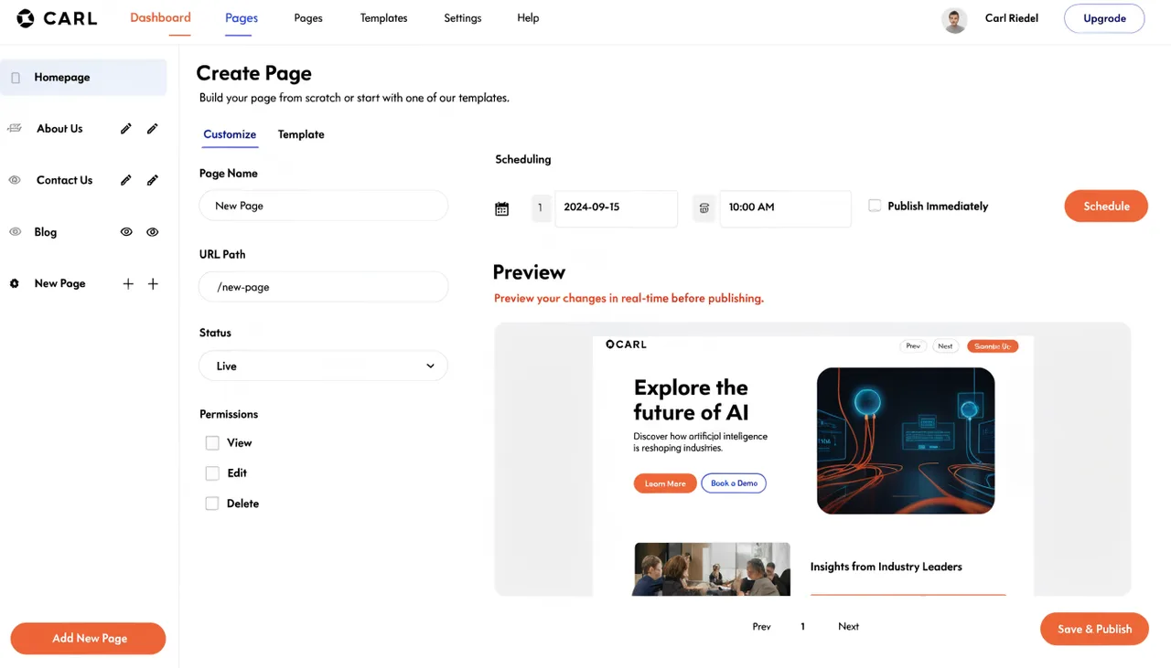Select the plain black Pages nav item
The width and height of the screenshot is (1171, 668).
point(308,17)
